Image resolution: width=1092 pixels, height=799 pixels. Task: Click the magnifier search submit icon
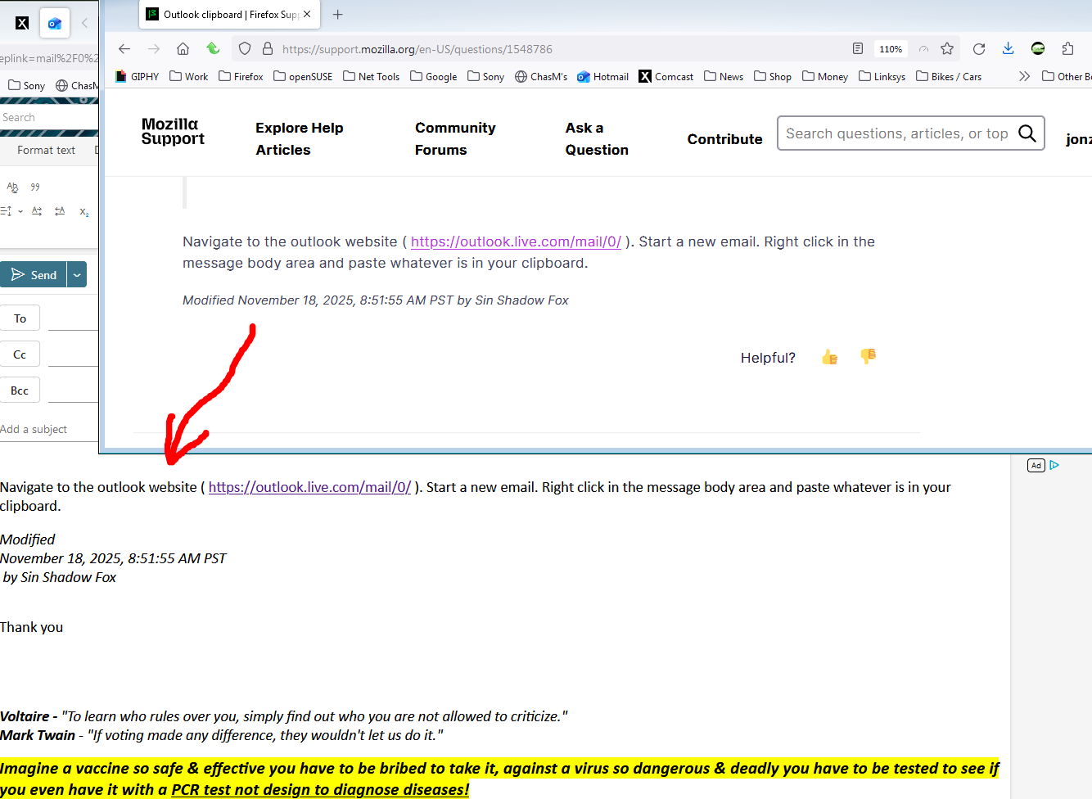1027,133
